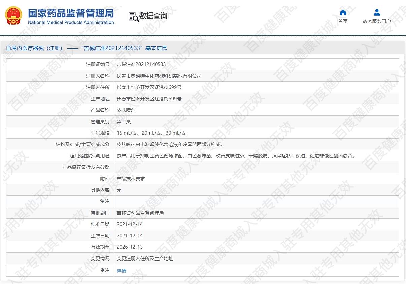Click 批准日期 value 2021-12-14
The image size is (406, 284).
(130, 224)
